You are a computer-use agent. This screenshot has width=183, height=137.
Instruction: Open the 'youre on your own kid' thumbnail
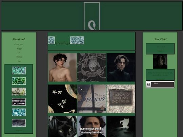[x=91, y=127]
